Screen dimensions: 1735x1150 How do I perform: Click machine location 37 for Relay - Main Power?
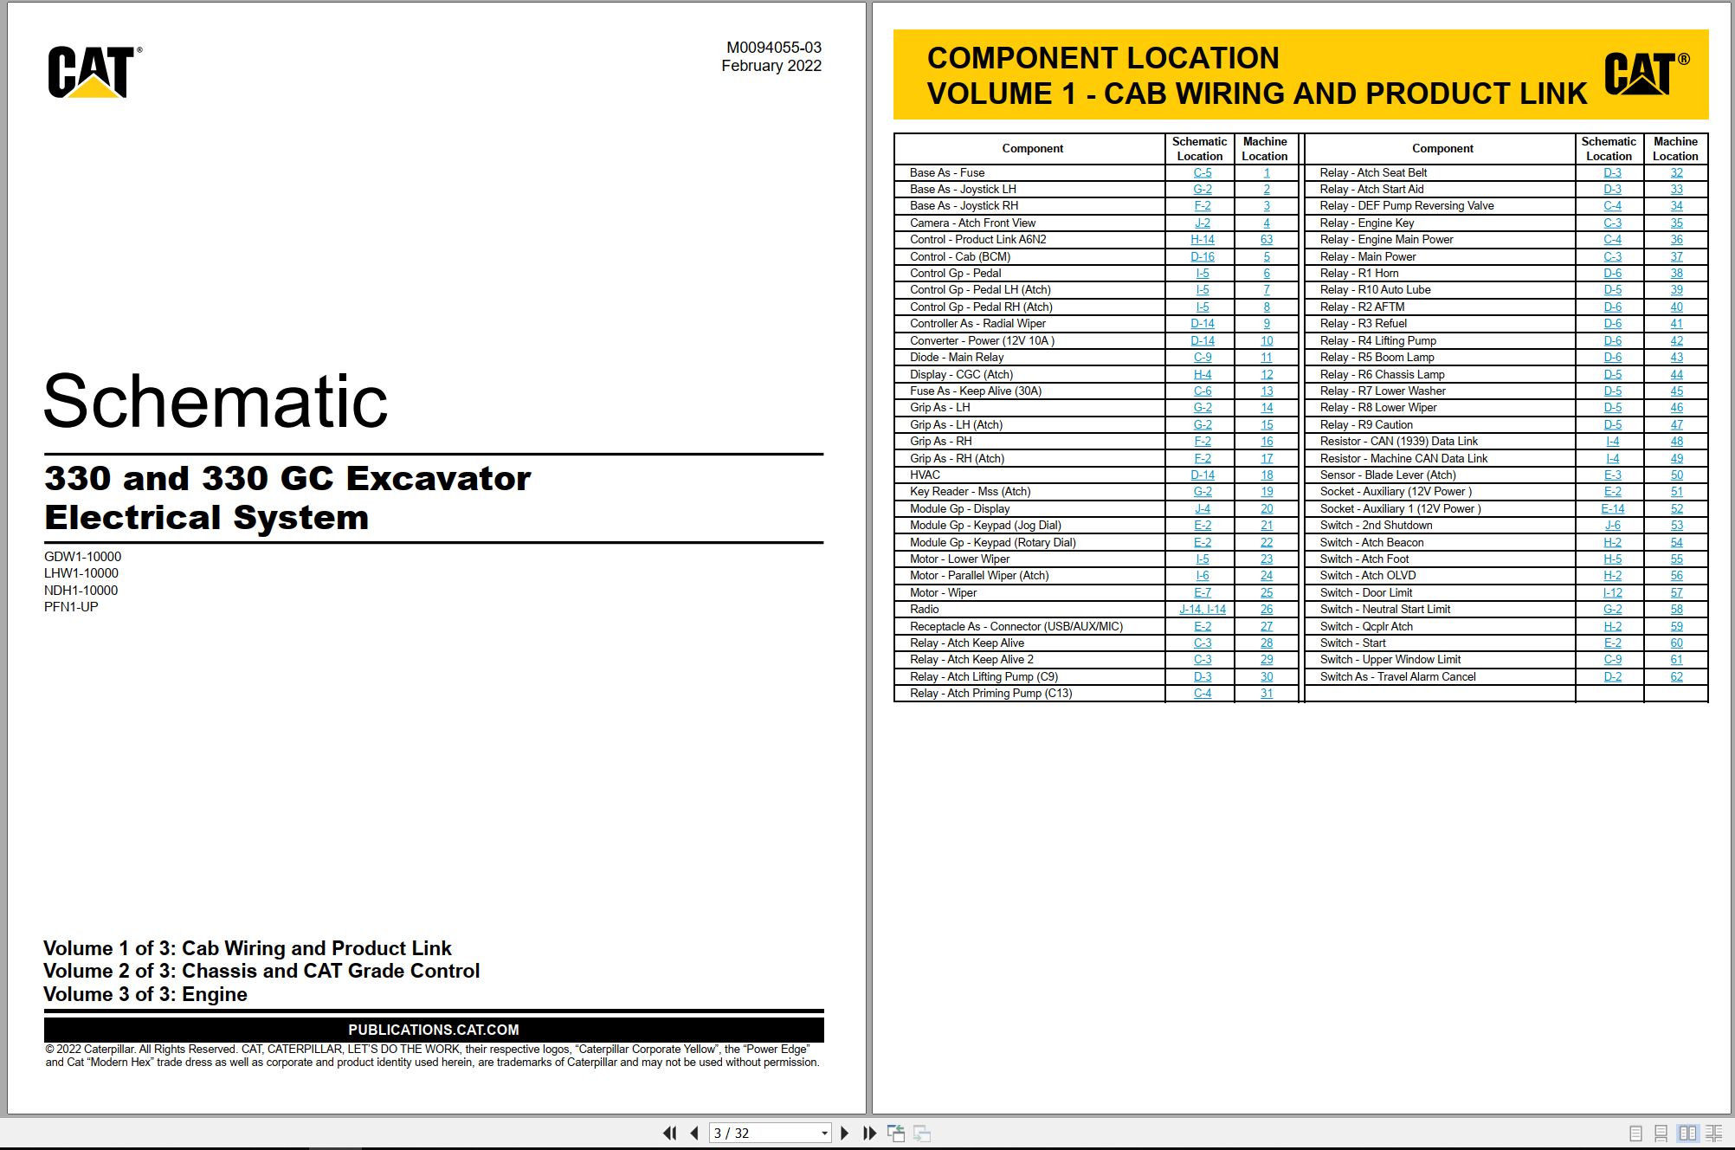(x=1676, y=257)
